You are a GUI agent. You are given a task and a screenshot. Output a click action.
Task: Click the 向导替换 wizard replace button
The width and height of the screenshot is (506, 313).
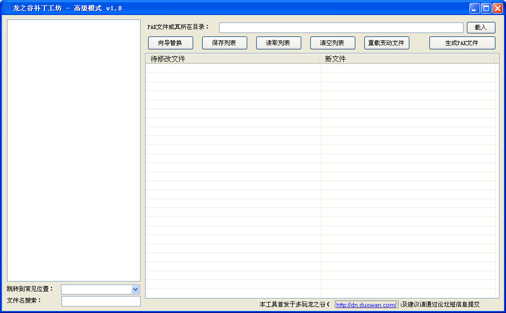pyautogui.click(x=170, y=43)
